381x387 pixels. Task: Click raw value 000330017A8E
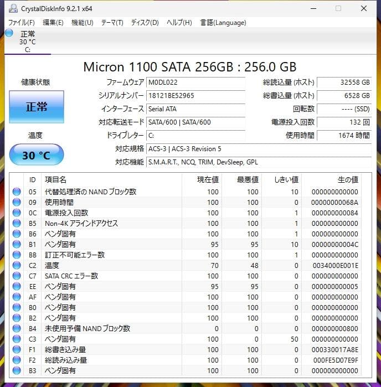coord(335,350)
